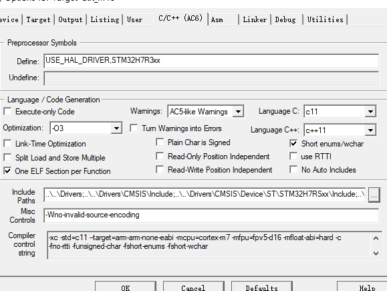Image resolution: width=387 pixels, height=291 pixels.
Task: Click the C/C++ (AC6) tab
Action: pyautogui.click(x=181, y=19)
